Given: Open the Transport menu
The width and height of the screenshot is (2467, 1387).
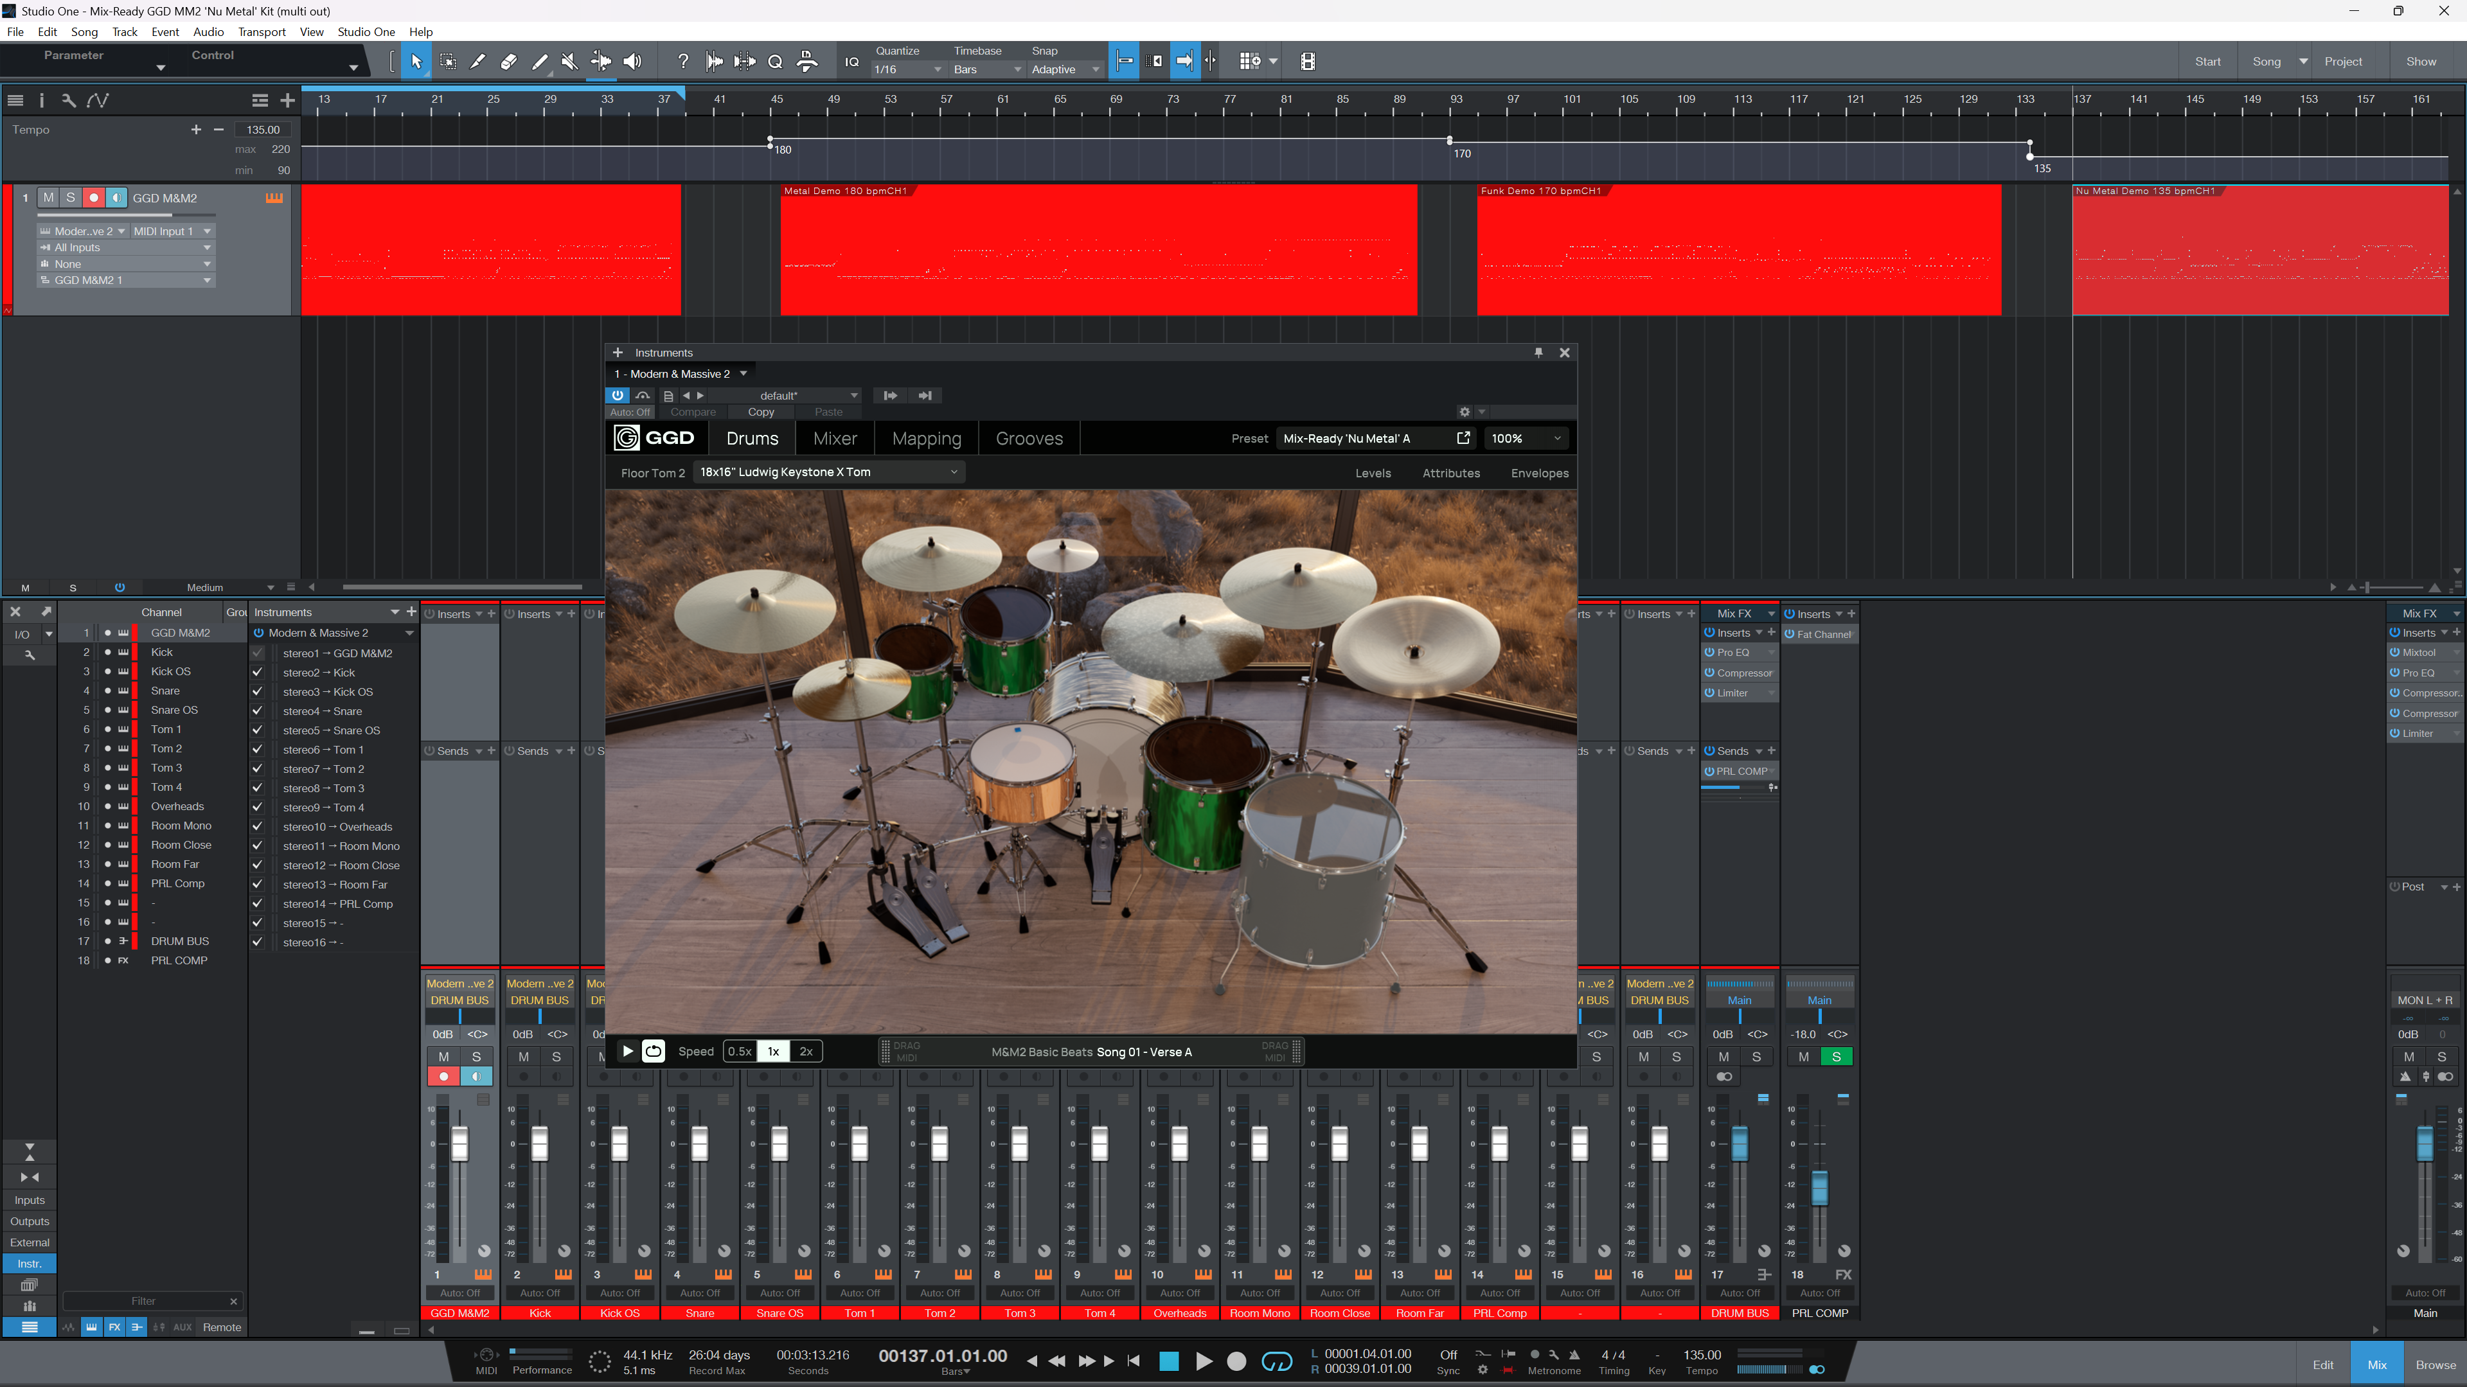Looking at the screenshot, I should tap(262, 31).
